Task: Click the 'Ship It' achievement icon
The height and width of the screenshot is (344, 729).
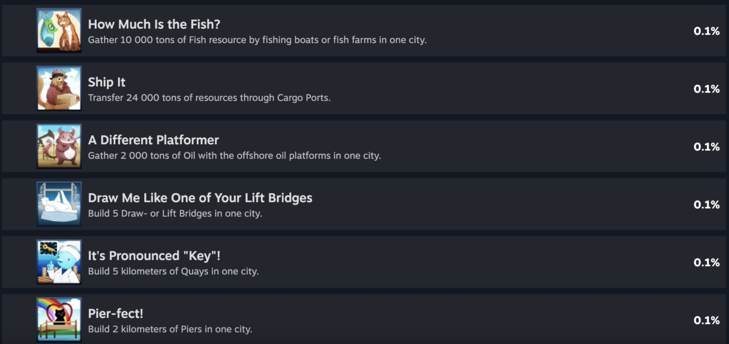Action: (59, 88)
